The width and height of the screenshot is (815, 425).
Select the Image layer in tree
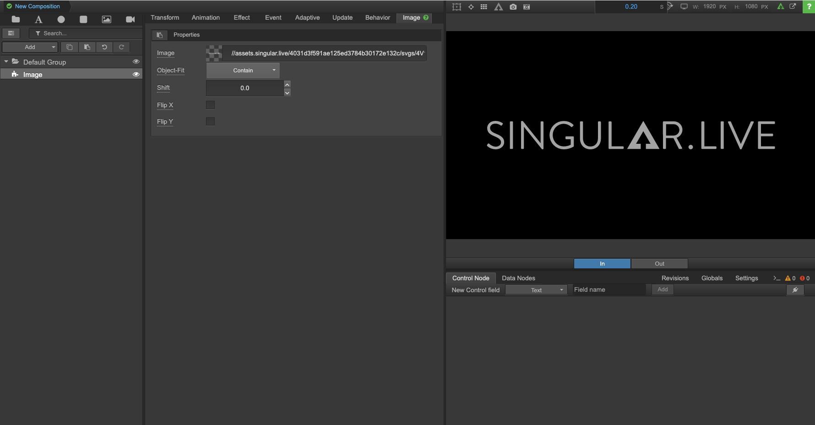click(x=71, y=74)
